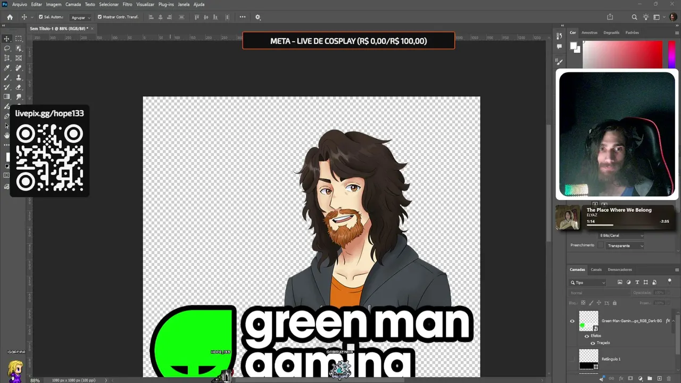Select the Brush tool

pyautogui.click(x=7, y=78)
